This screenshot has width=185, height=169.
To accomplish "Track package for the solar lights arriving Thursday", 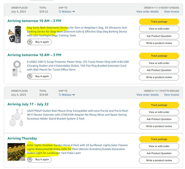I will [x=159, y=139].
